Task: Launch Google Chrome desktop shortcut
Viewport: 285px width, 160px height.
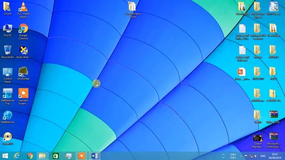Action: [x=23, y=28]
